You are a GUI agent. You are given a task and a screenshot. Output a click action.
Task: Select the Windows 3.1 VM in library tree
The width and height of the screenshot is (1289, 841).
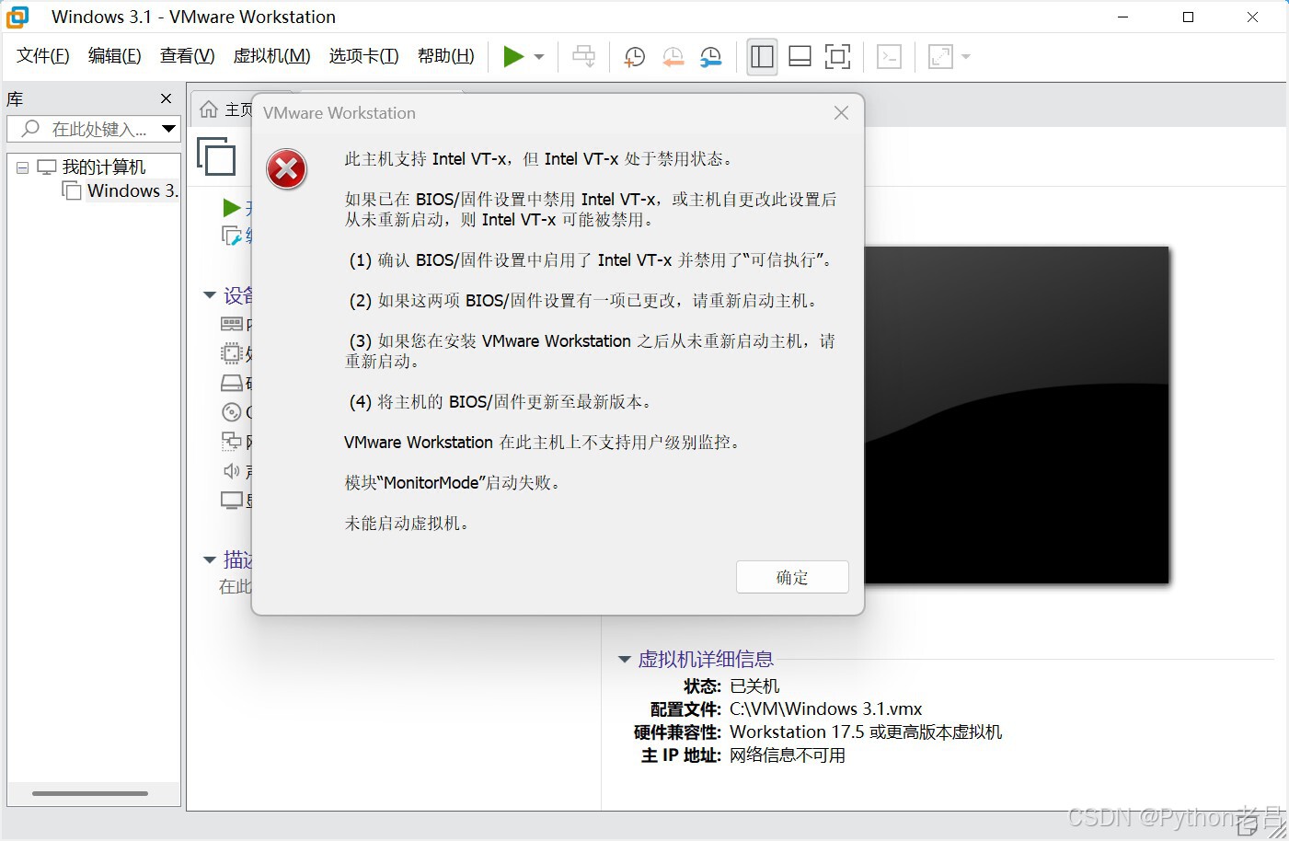tap(132, 191)
